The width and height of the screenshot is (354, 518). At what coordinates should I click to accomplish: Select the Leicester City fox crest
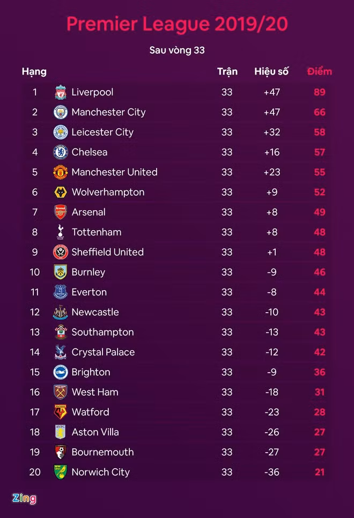61,132
